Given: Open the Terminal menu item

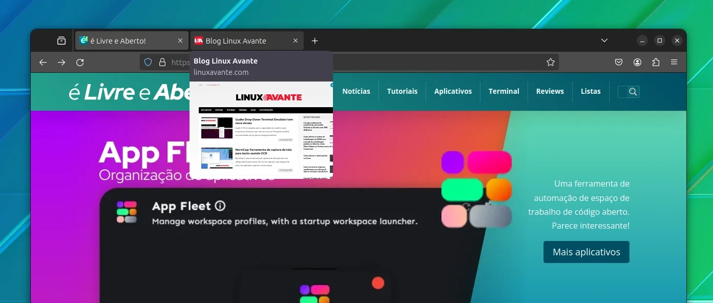Looking at the screenshot, I should [x=504, y=91].
